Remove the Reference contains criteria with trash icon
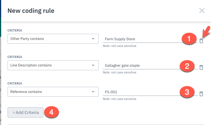The width and height of the screenshot is (211, 125). click(x=201, y=94)
